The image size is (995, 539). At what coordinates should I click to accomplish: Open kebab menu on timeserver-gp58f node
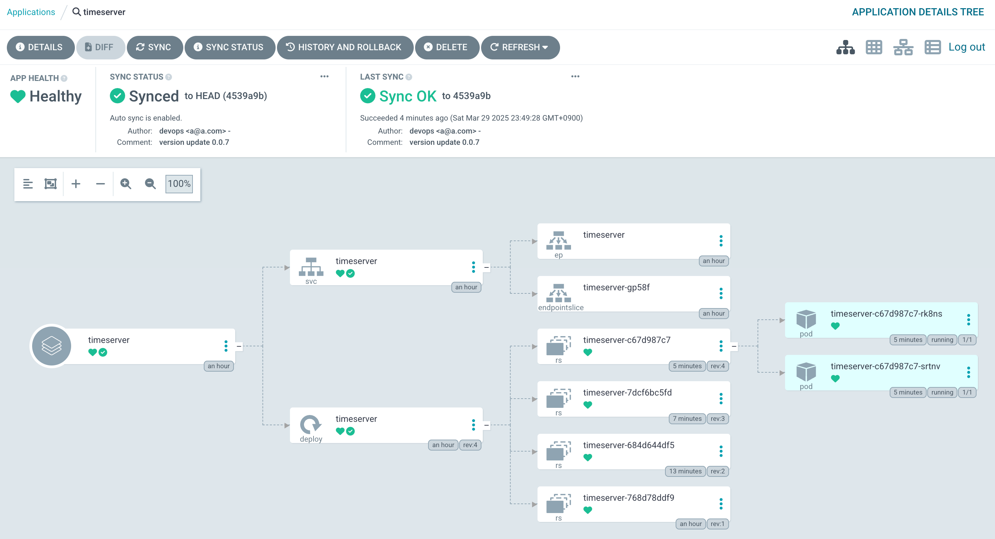point(721,293)
